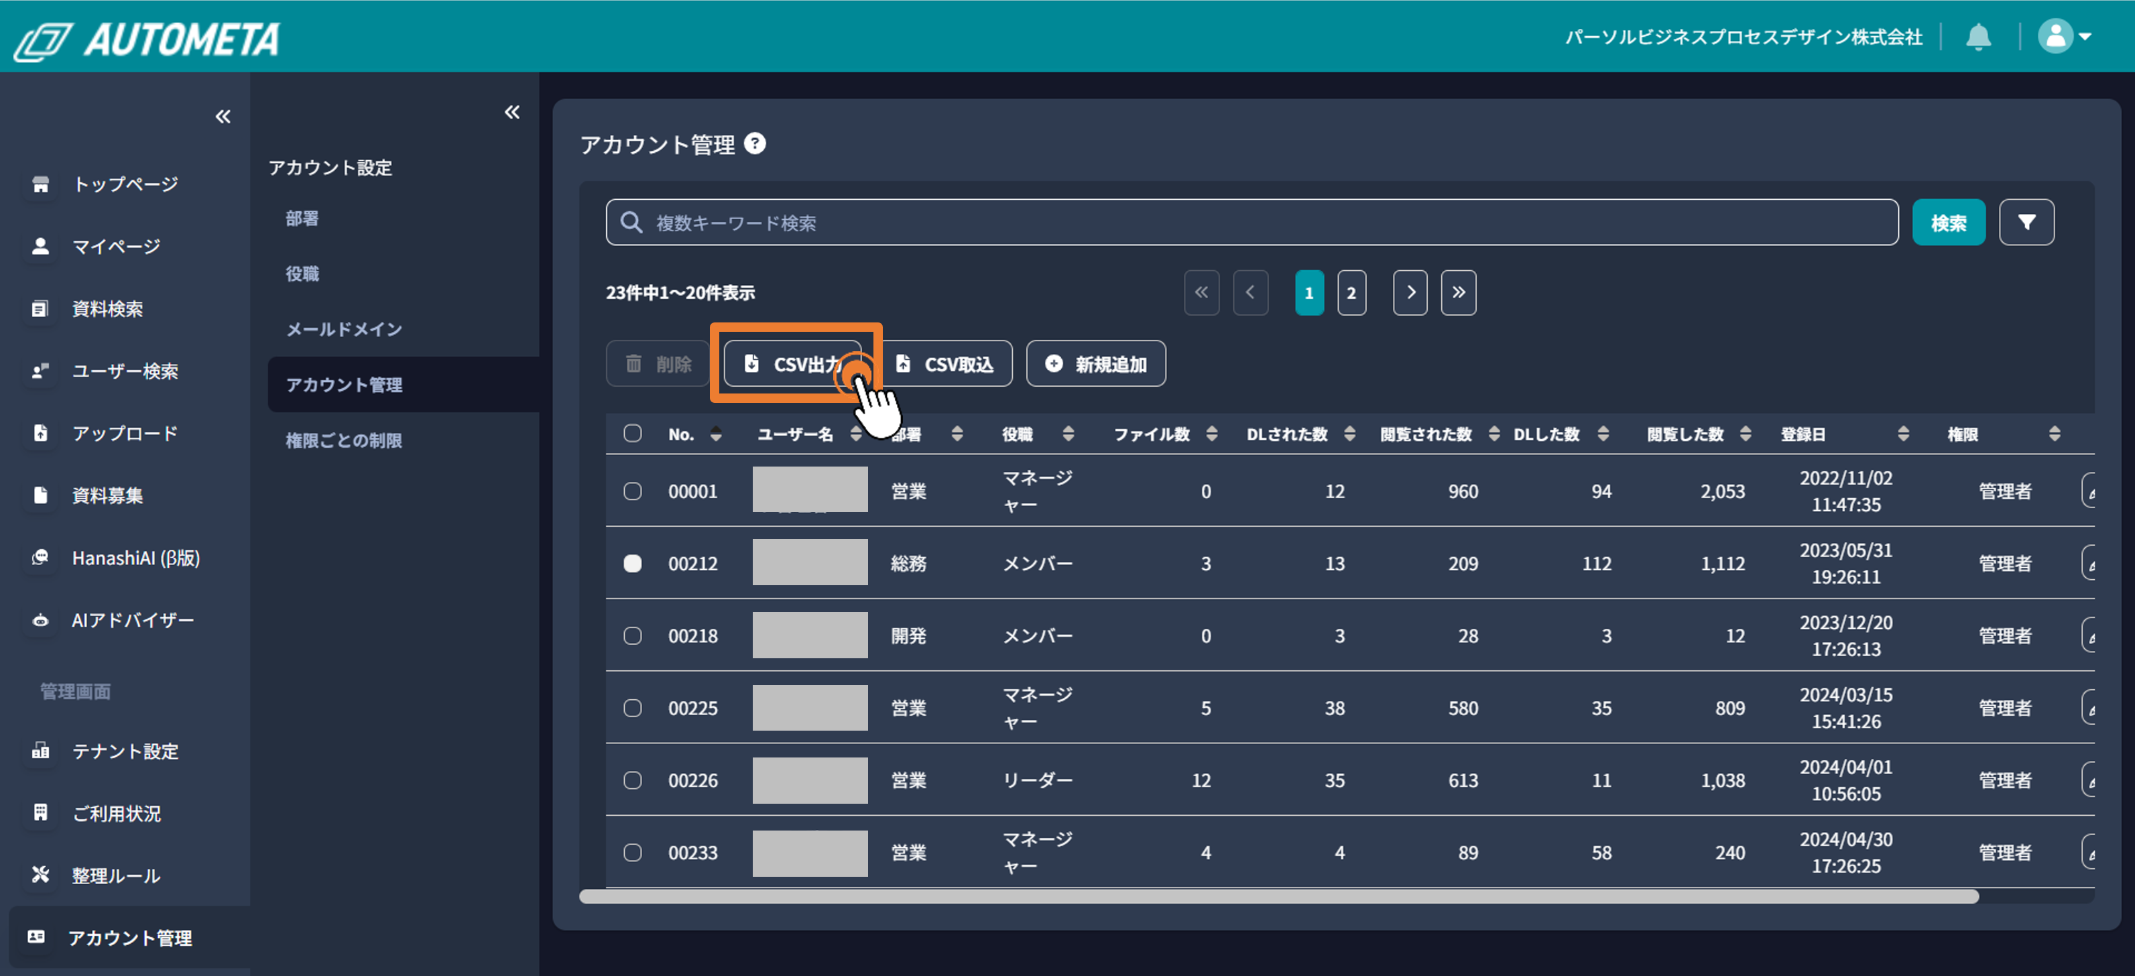The height and width of the screenshot is (976, 2135).
Task: Click the 検索 button
Action: pos(1949,222)
